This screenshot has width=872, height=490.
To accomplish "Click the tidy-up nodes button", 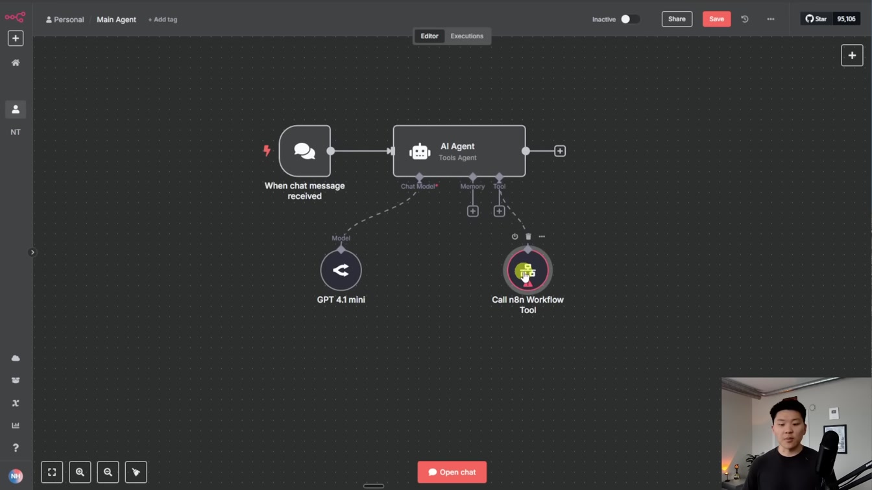I will click(x=136, y=472).
